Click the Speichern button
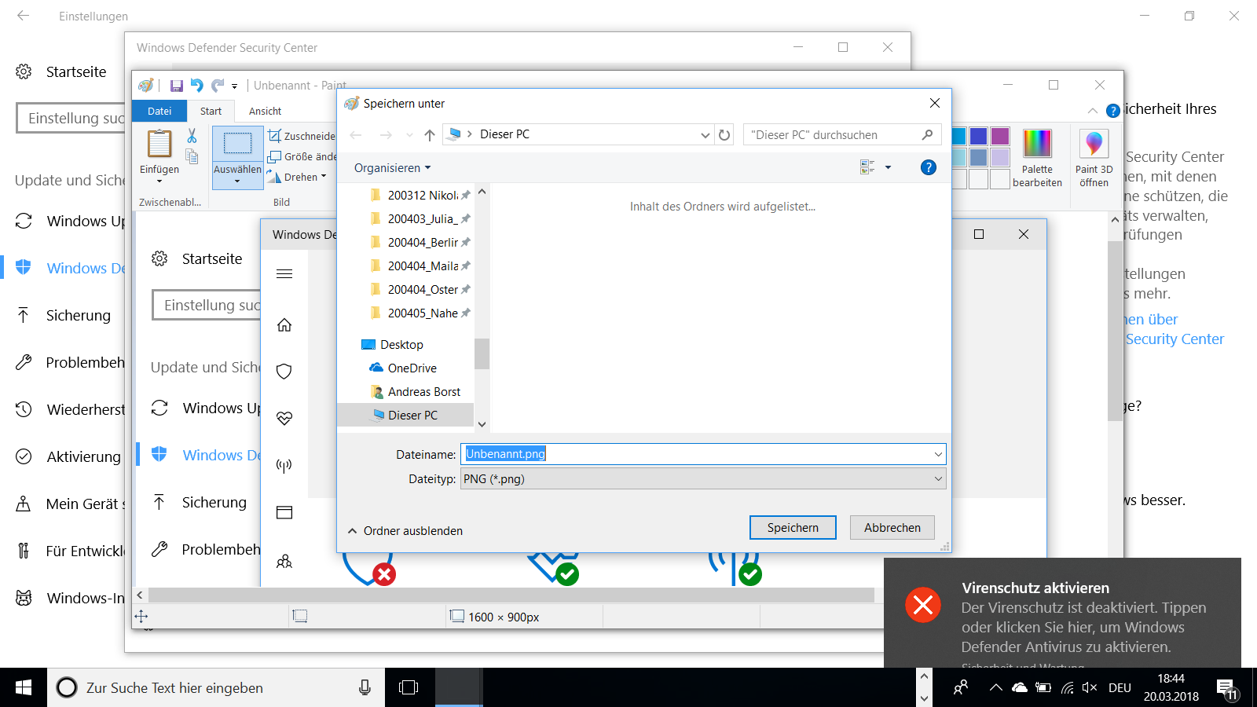 point(793,528)
